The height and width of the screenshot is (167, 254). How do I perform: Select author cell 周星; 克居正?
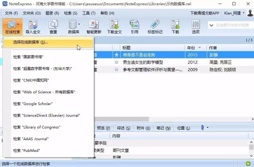click(x=221, y=62)
